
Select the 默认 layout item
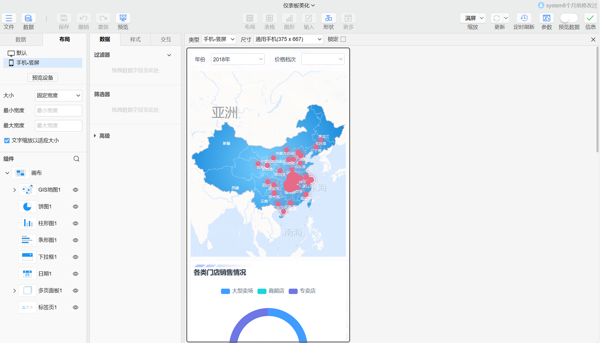(x=21, y=53)
